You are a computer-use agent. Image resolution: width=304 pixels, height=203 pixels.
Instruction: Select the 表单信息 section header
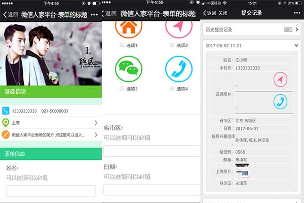coord(51,154)
